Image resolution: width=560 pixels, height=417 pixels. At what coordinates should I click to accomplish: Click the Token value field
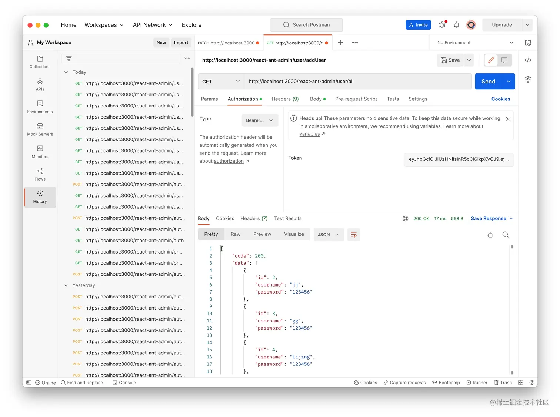point(459,159)
